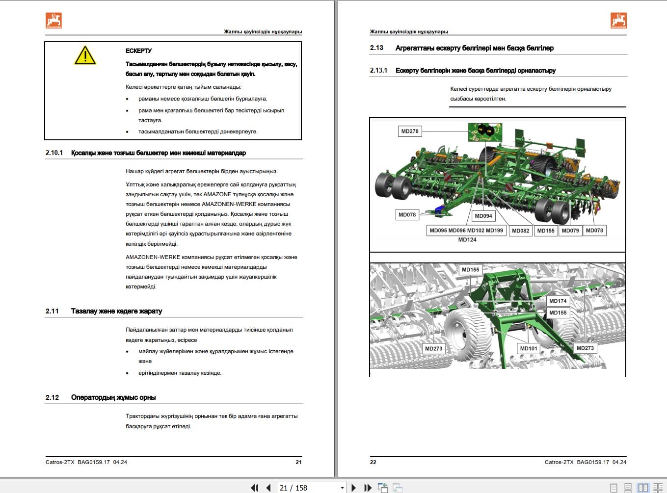Click the yellow warning triangle symbol
This screenshot has height=493, width=667.
point(85,55)
